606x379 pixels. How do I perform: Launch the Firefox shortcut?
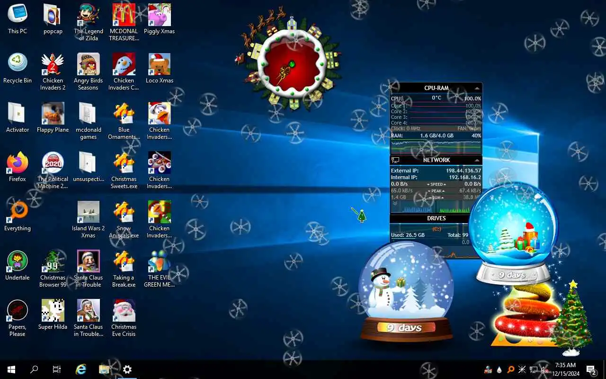coord(18,167)
